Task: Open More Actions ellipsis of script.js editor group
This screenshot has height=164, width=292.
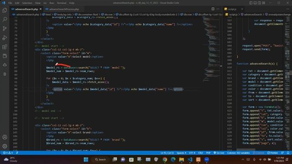Action: coord(288,9)
